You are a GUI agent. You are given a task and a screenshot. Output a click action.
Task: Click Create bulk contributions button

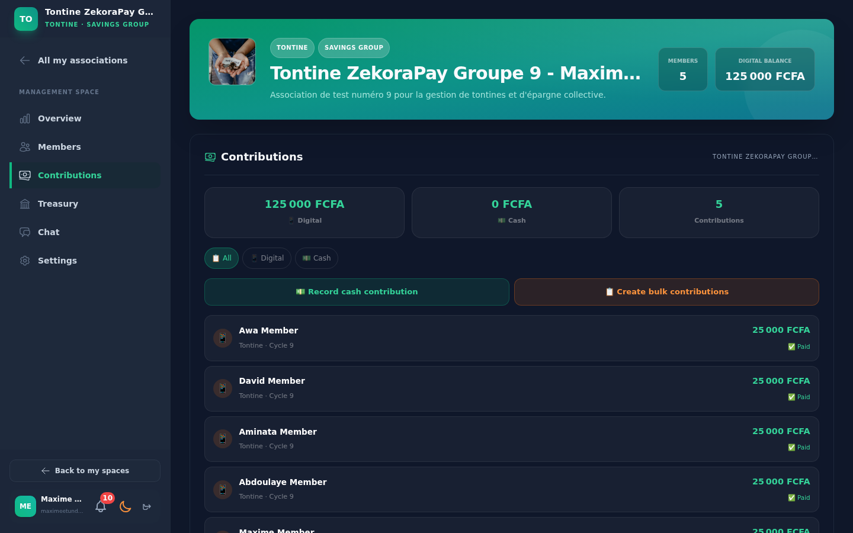pos(666,292)
